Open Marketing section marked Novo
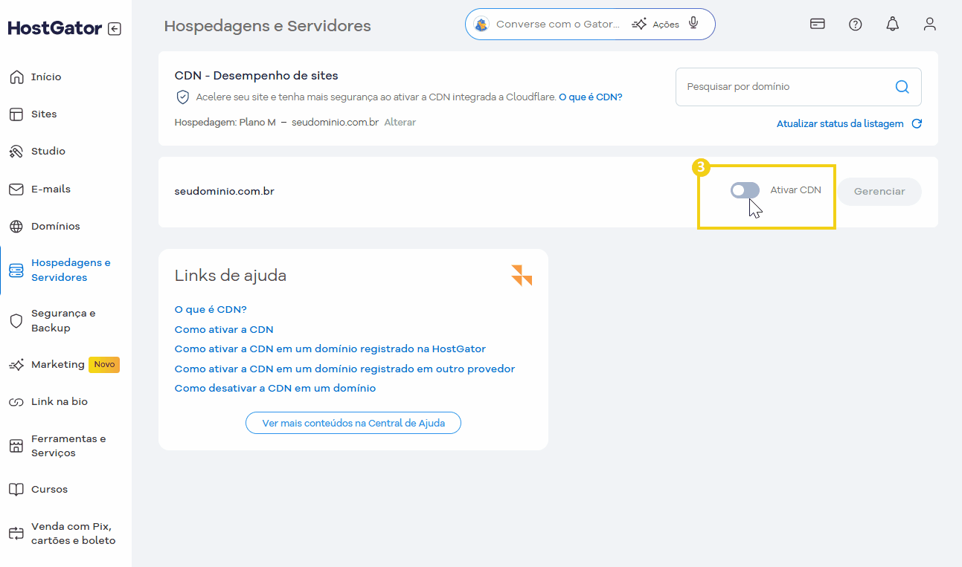Image resolution: width=962 pixels, height=567 pixels. point(57,364)
